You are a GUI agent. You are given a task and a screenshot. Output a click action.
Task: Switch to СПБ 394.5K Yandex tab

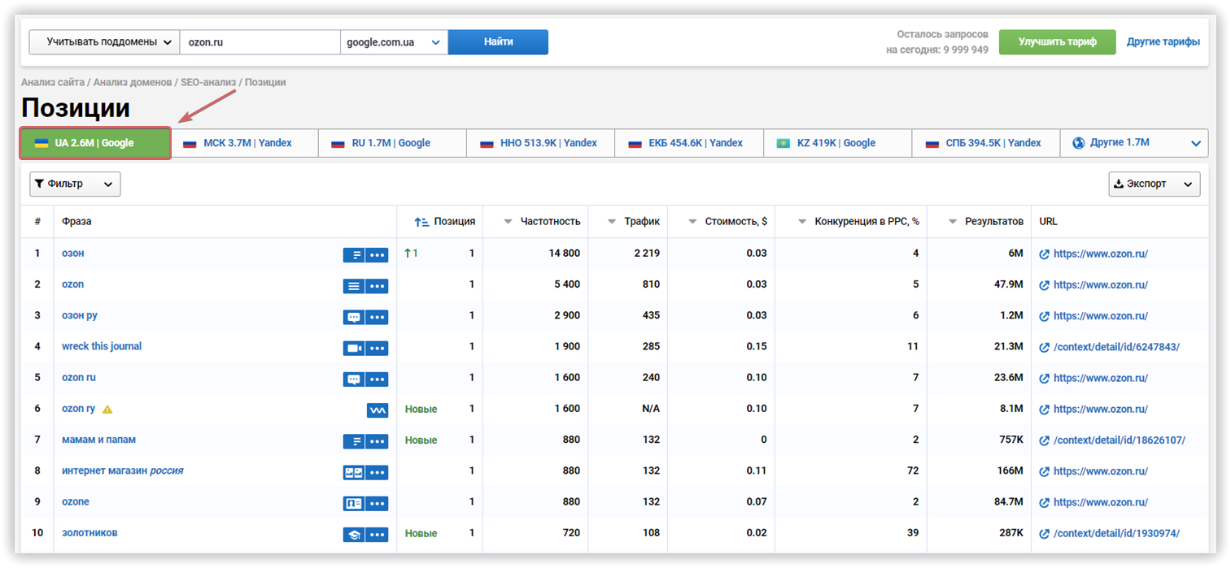[985, 143]
